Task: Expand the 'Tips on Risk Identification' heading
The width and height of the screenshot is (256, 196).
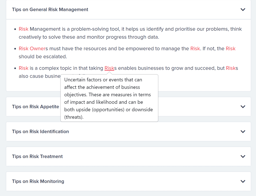Action: (41, 132)
